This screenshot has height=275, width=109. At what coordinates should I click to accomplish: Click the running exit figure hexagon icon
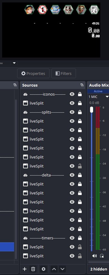pyautogui.click(x=94, y=10)
